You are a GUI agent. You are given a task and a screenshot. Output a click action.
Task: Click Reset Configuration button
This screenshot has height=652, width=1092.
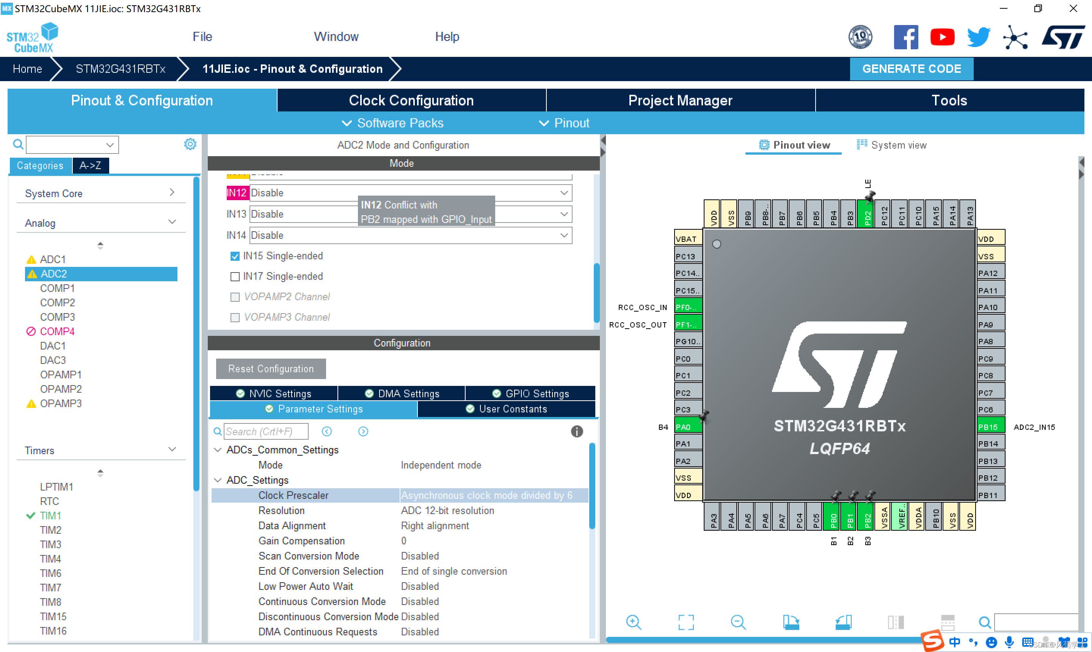click(x=271, y=368)
